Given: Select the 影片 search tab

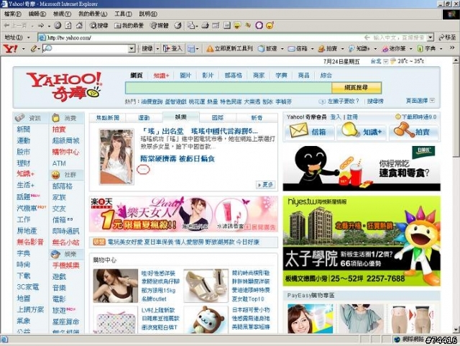Looking at the screenshot, I should pyautogui.click(x=208, y=76).
